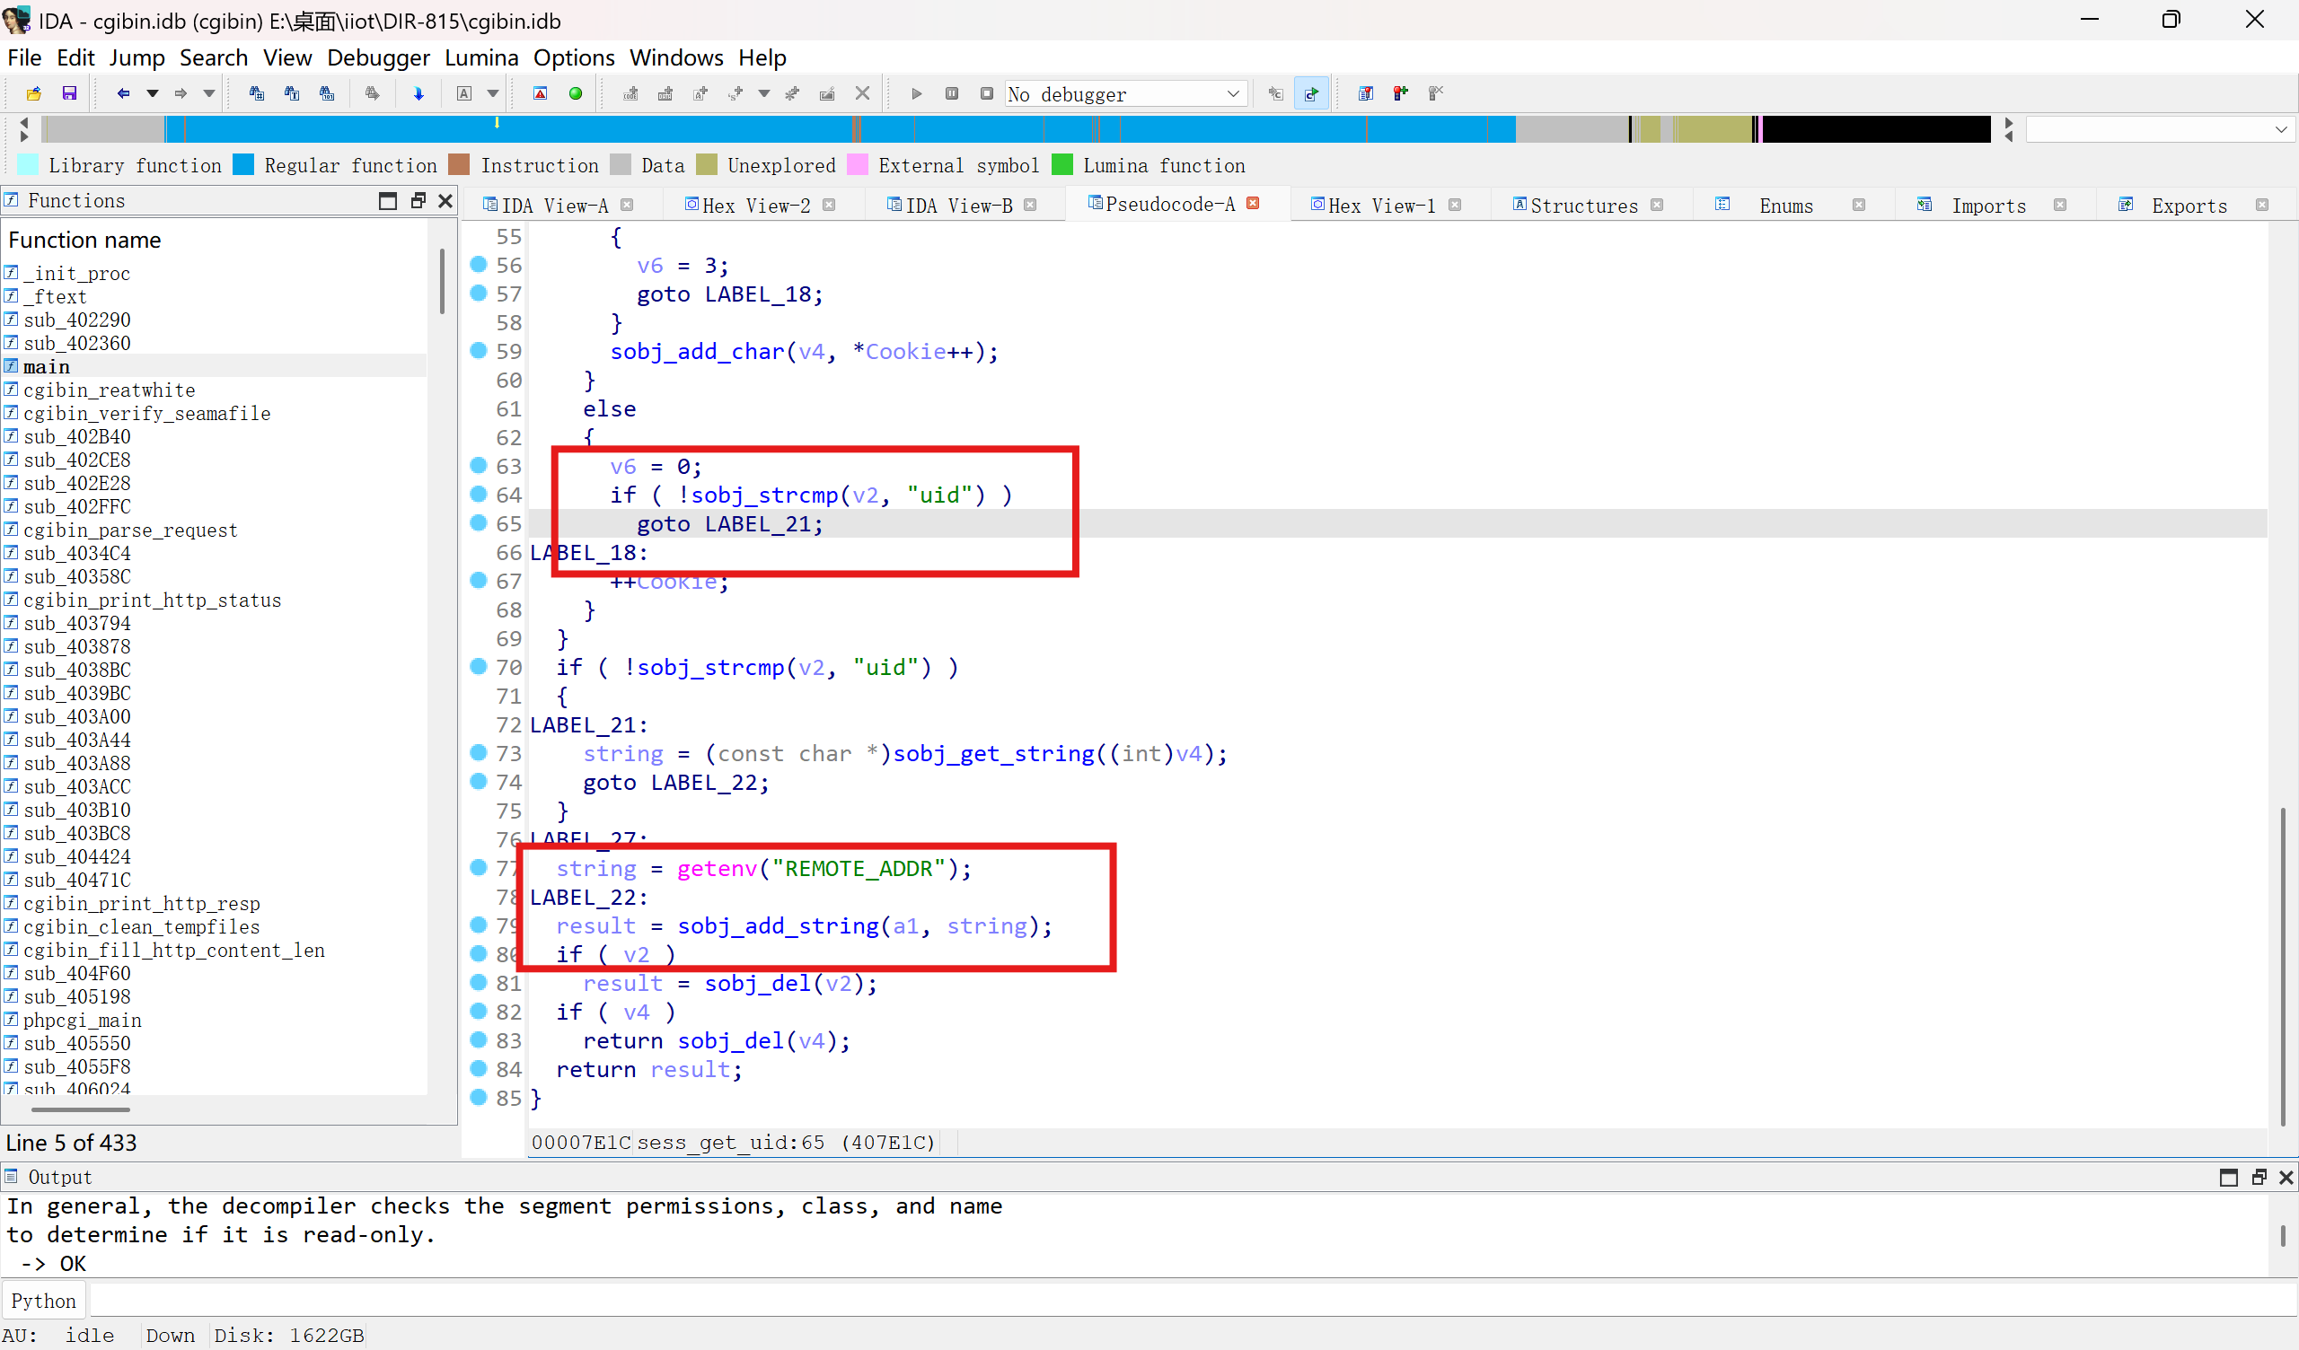Image resolution: width=2299 pixels, height=1350 pixels.
Task: Jump forward with the gray right arrow
Action: [x=181, y=93]
